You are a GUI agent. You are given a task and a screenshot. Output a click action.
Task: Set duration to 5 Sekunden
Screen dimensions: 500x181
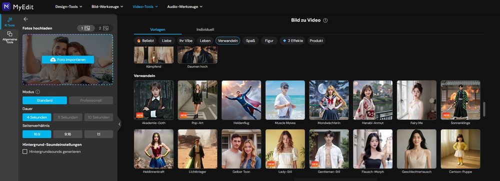(x=67, y=117)
